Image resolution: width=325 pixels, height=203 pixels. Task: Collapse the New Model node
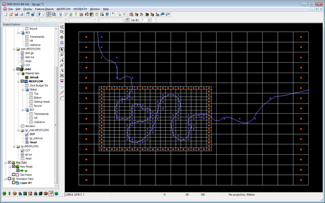(x=10, y=167)
